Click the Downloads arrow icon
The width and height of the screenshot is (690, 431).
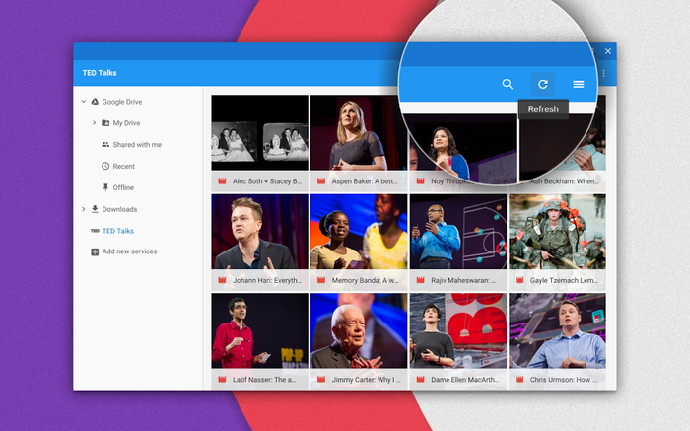95,209
